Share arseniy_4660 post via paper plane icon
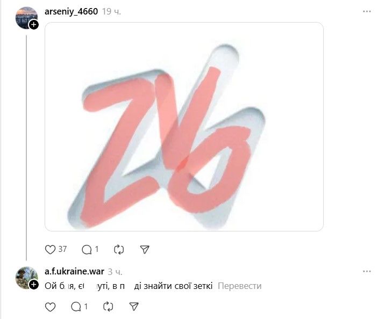Viewport: 384px width, 319px height. point(145,250)
